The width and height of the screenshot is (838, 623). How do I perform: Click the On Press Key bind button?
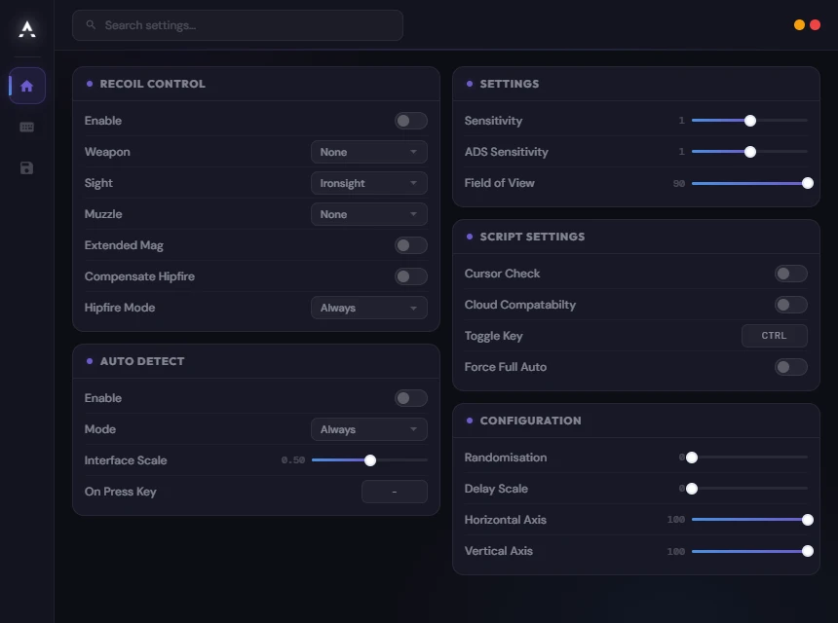click(395, 492)
